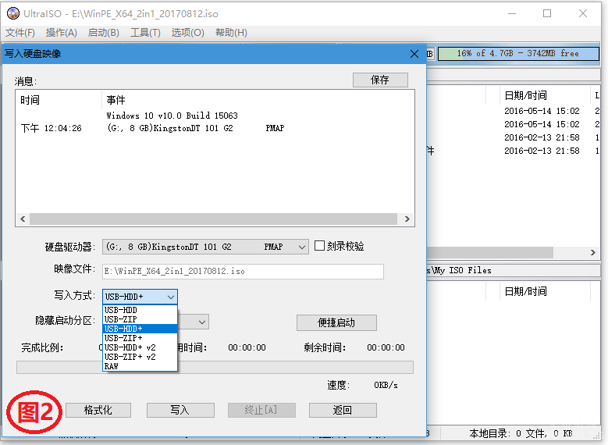Image resolution: width=608 pixels, height=445 pixels.
Task: Close the UltraISO main window
Action: pos(583,13)
